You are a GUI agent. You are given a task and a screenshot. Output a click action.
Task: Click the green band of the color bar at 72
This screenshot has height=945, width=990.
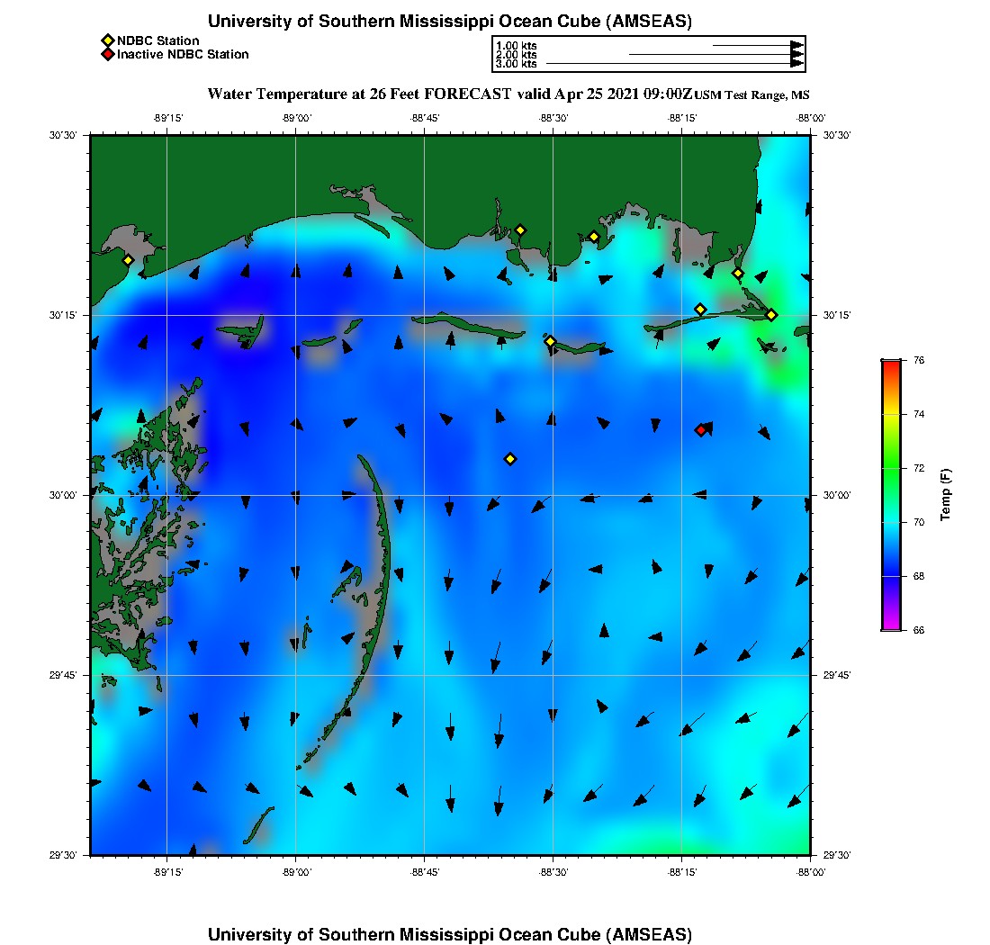click(x=891, y=468)
